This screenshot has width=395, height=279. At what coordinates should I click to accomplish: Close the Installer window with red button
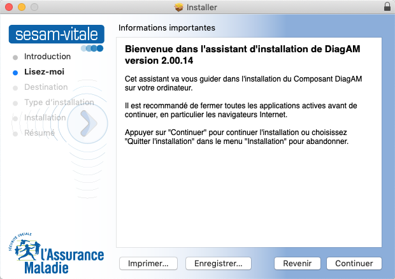[9, 7]
